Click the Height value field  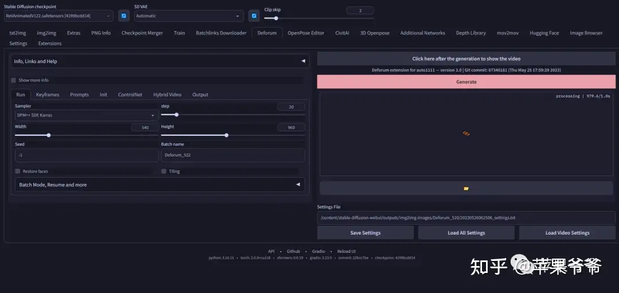(x=291, y=127)
